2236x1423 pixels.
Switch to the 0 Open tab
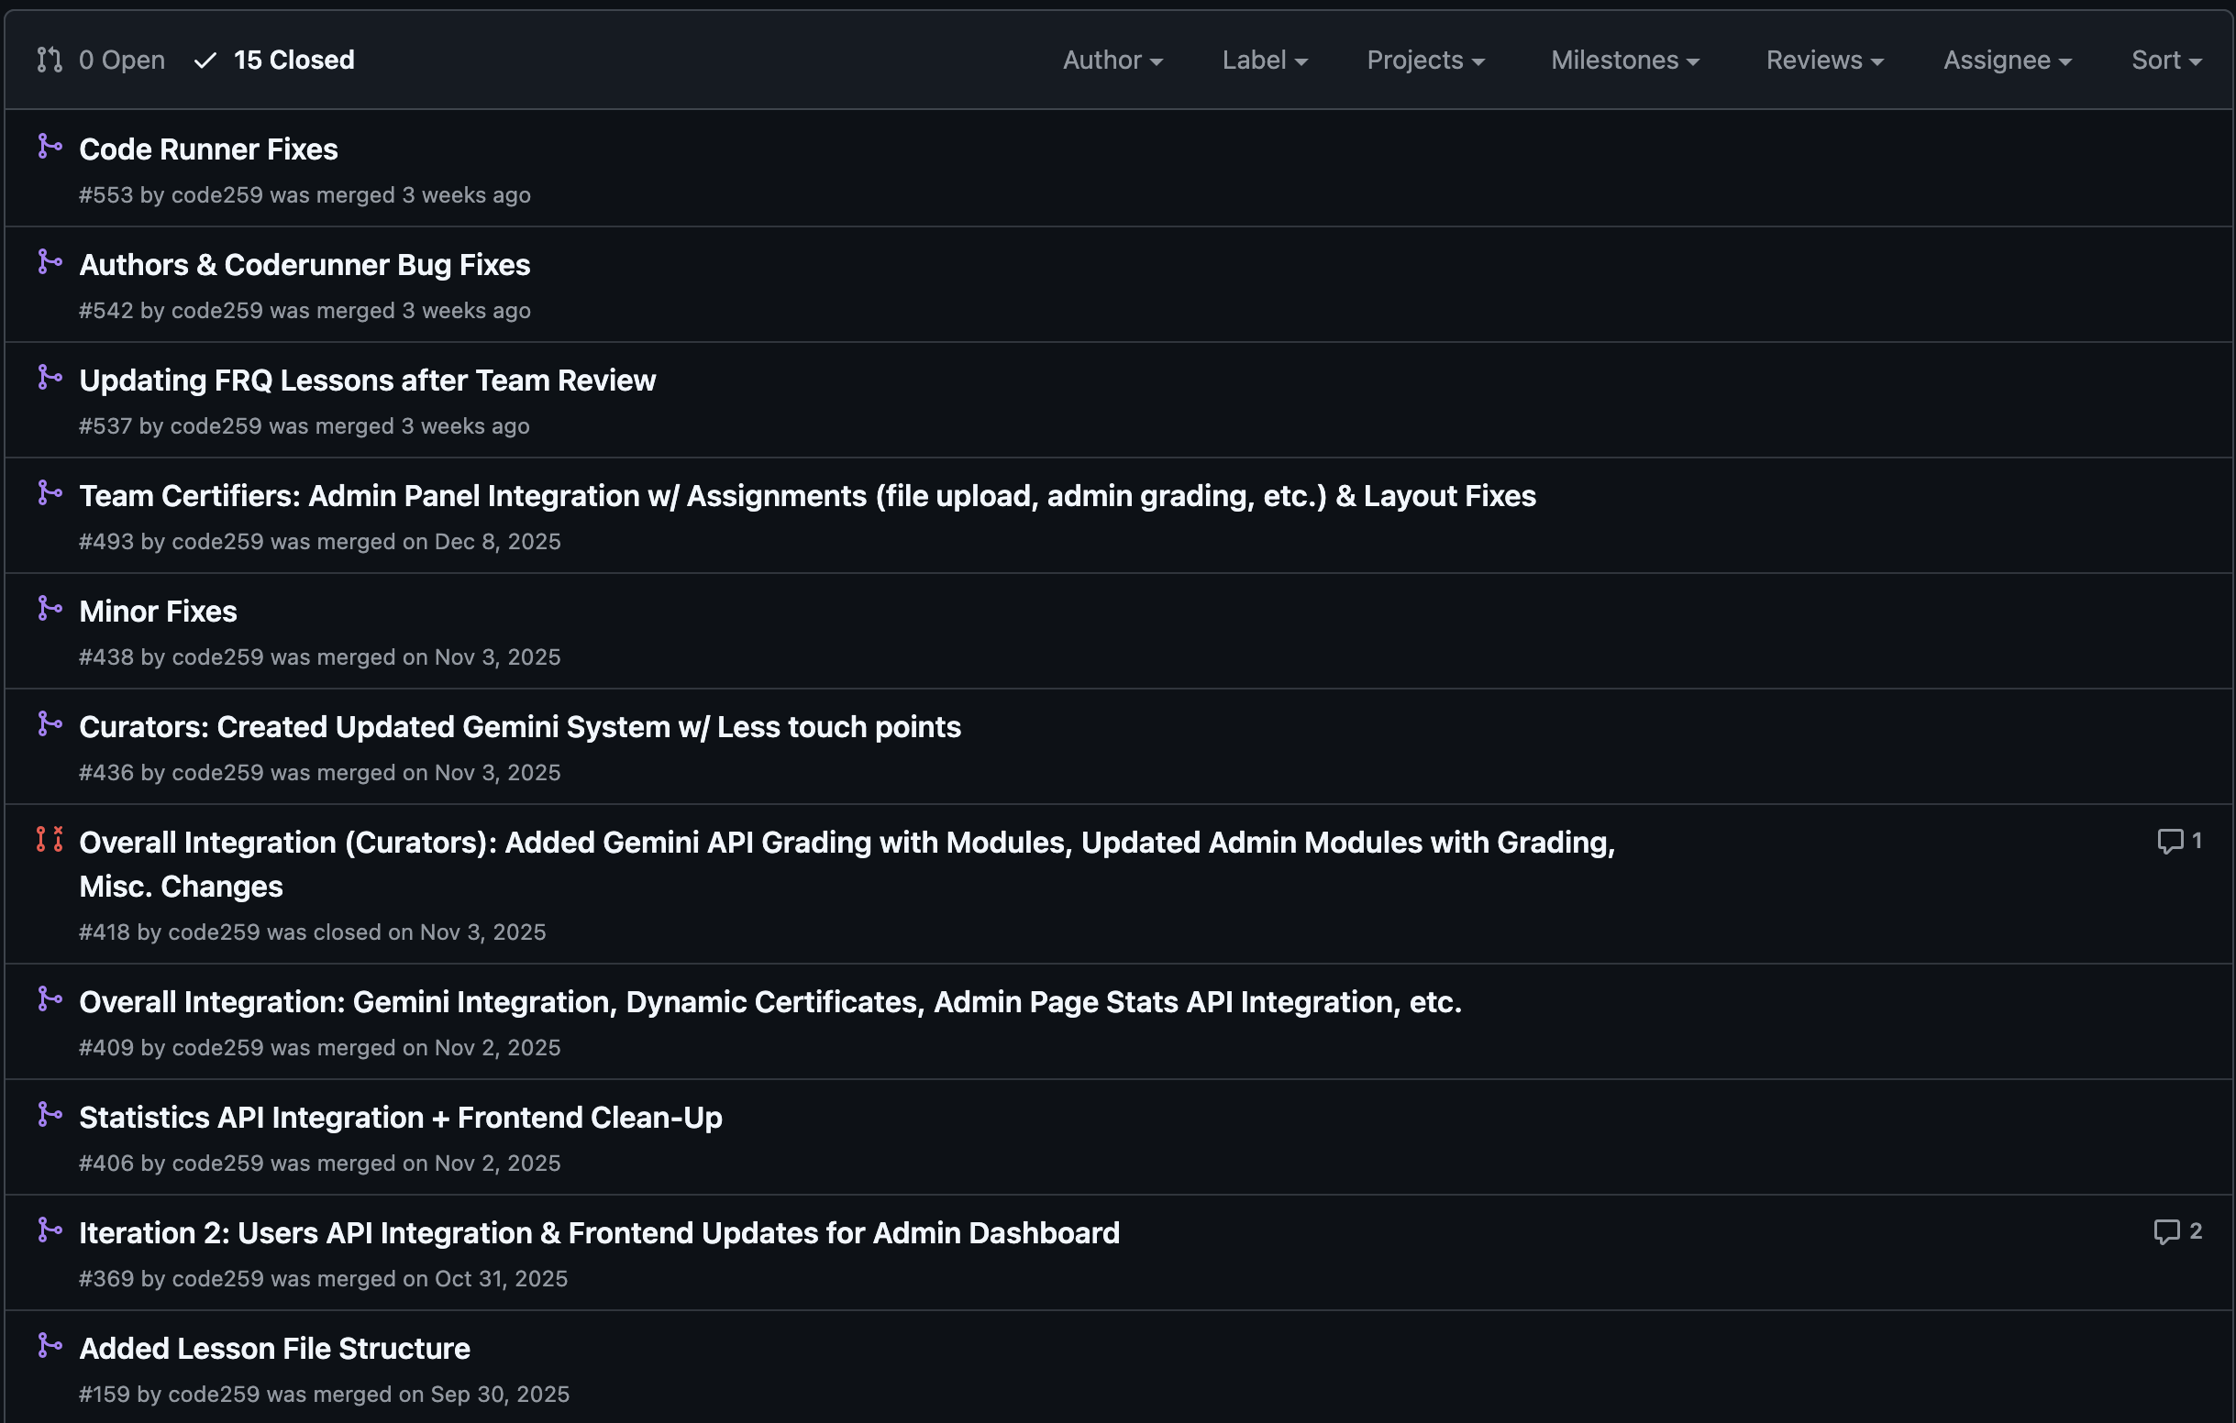[122, 61]
